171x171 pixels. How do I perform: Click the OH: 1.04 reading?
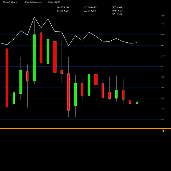click(117, 11)
